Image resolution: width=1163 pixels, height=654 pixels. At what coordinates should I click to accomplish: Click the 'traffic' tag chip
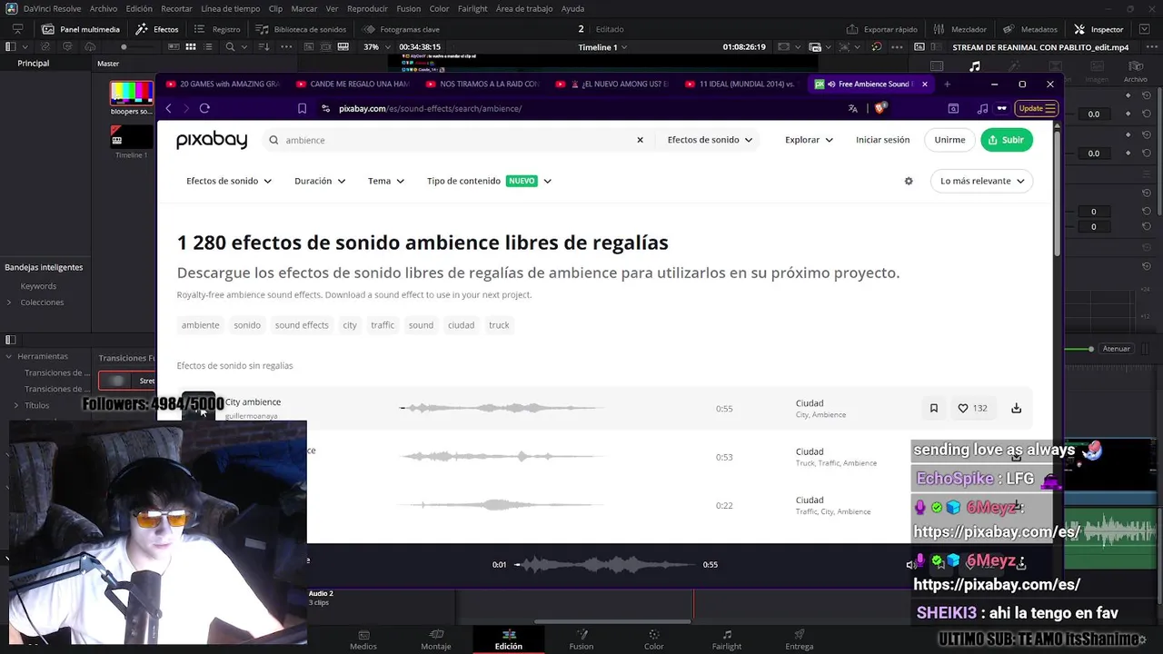pos(383,325)
